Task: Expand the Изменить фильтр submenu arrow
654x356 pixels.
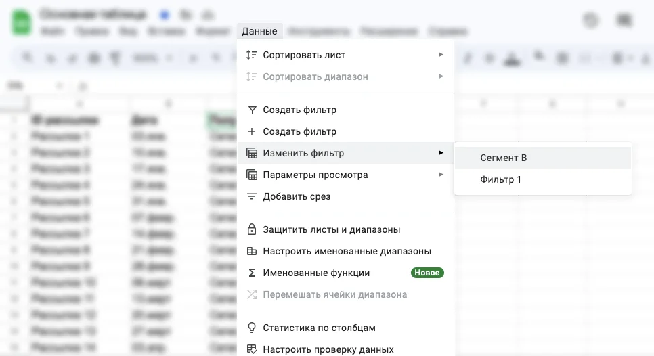Action: (x=441, y=153)
